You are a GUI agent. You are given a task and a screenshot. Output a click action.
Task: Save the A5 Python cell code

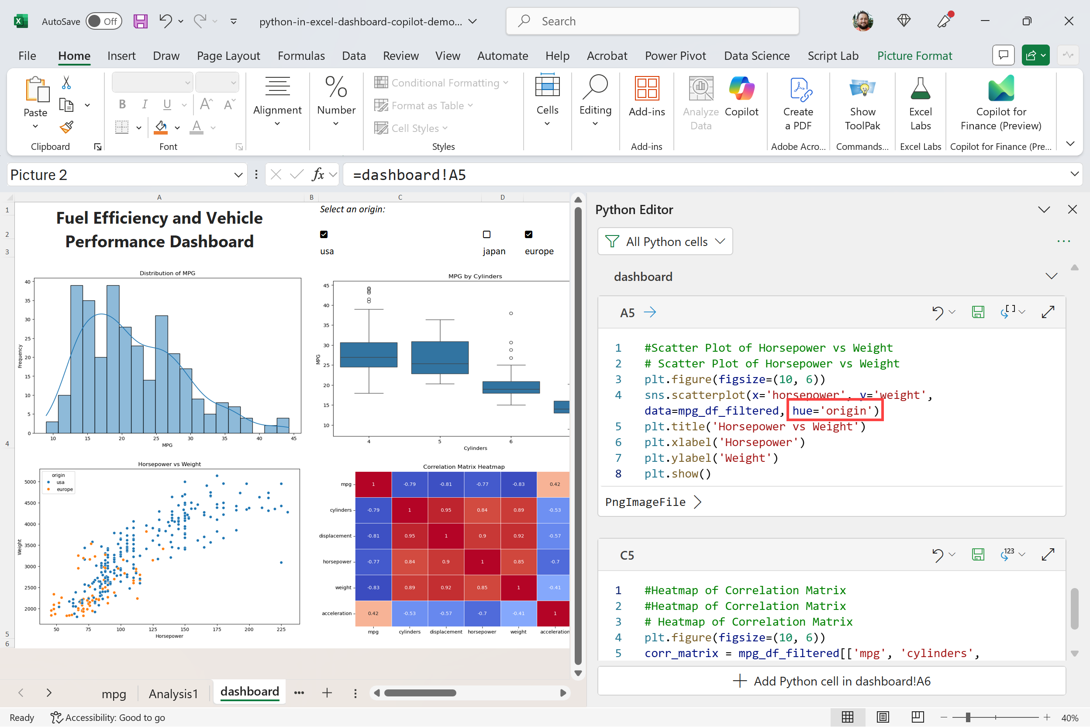[977, 312]
